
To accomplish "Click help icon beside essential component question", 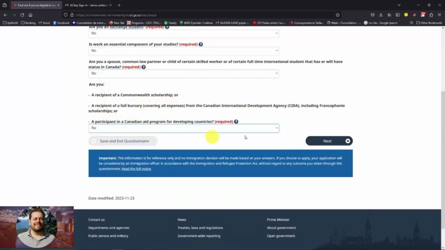I will click(x=201, y=44).
